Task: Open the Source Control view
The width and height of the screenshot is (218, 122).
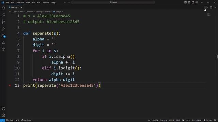Action: tap(3, 22)
